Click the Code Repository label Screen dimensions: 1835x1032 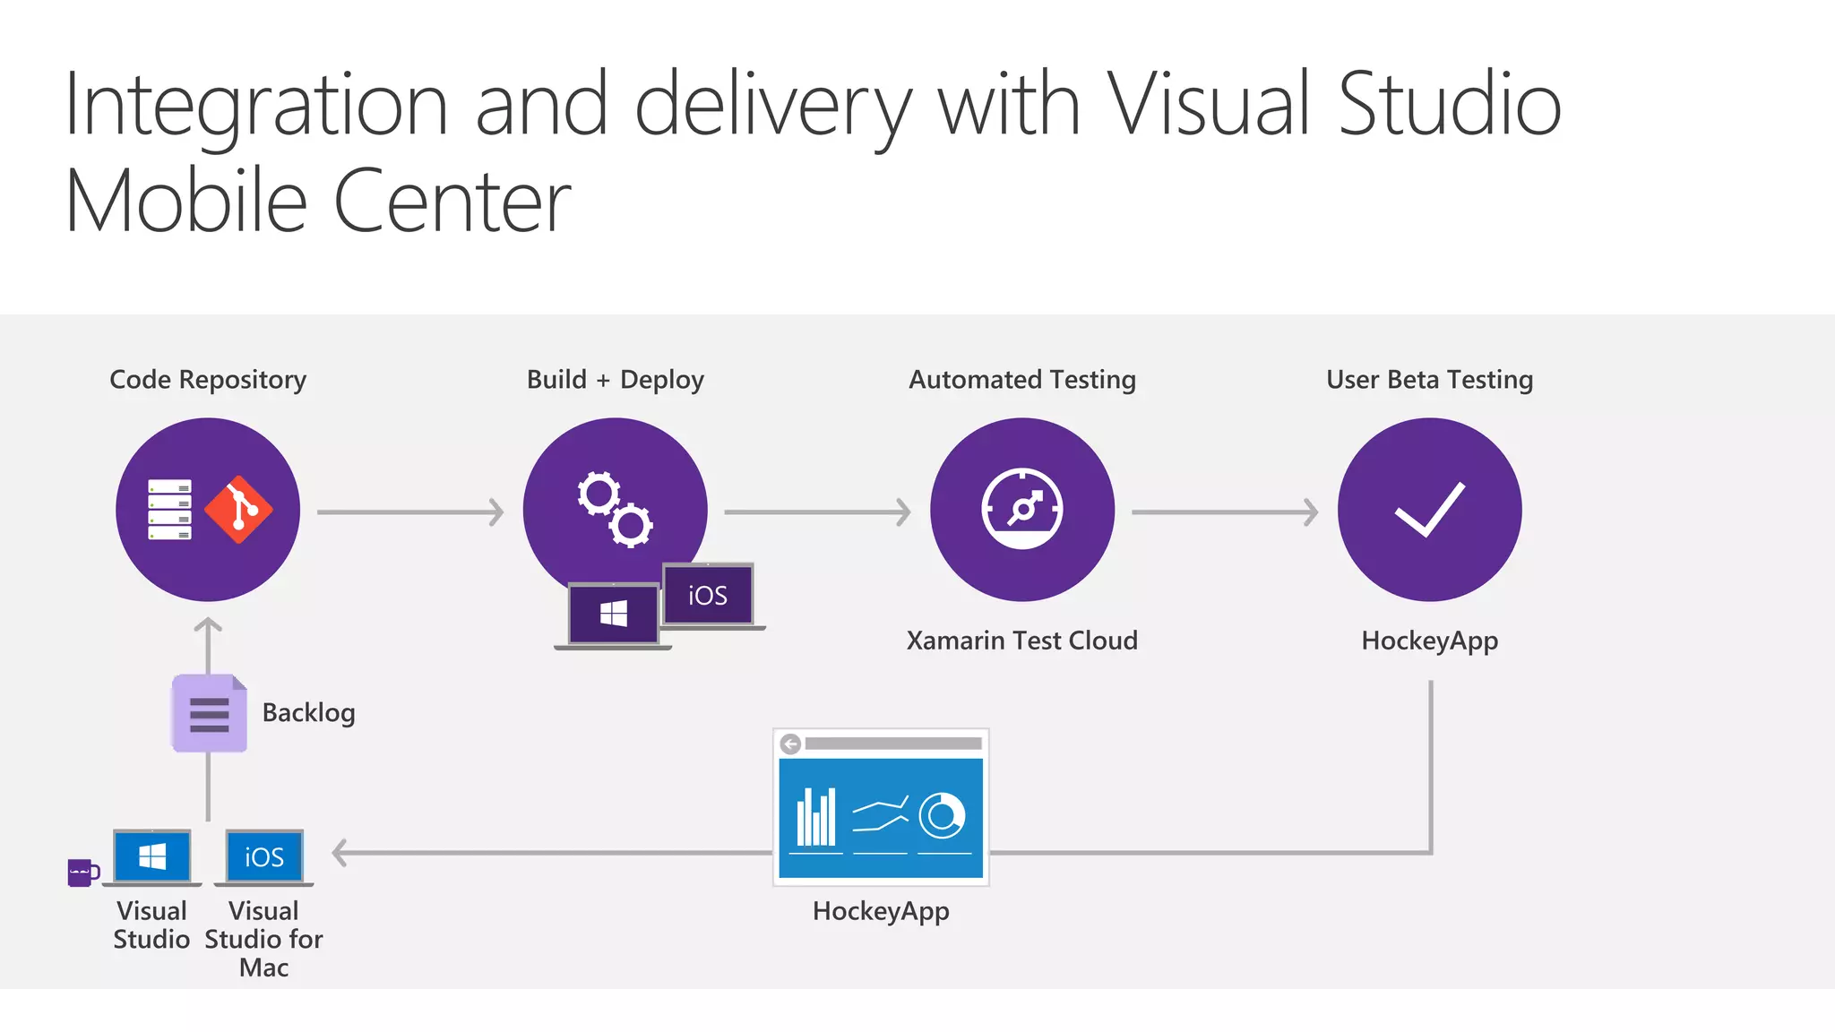(x=208, y=380)
